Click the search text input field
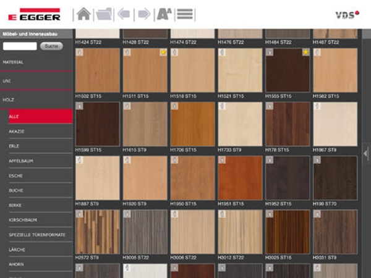 20,46
